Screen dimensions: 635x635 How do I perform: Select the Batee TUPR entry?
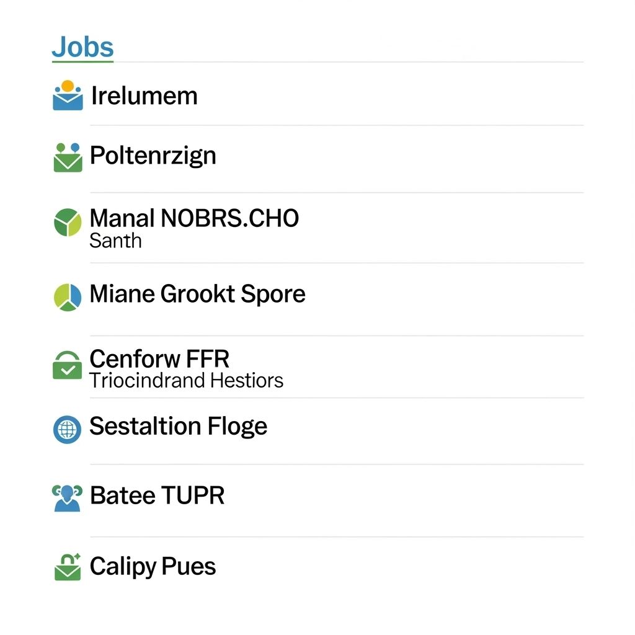point(157,495)
